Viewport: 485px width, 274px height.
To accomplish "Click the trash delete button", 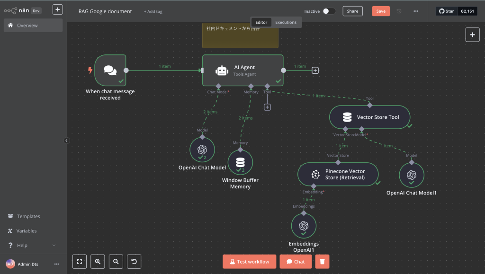I will [322, 262].
